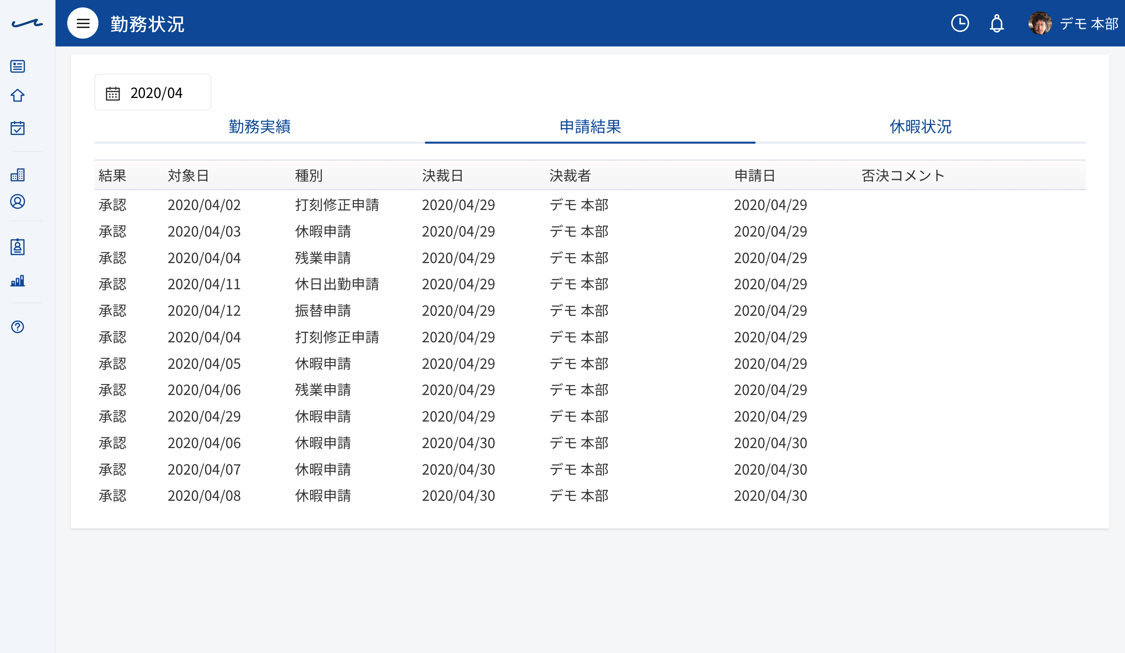Open the user profile circle icon

pyautogui.click(x=18, y=202)
